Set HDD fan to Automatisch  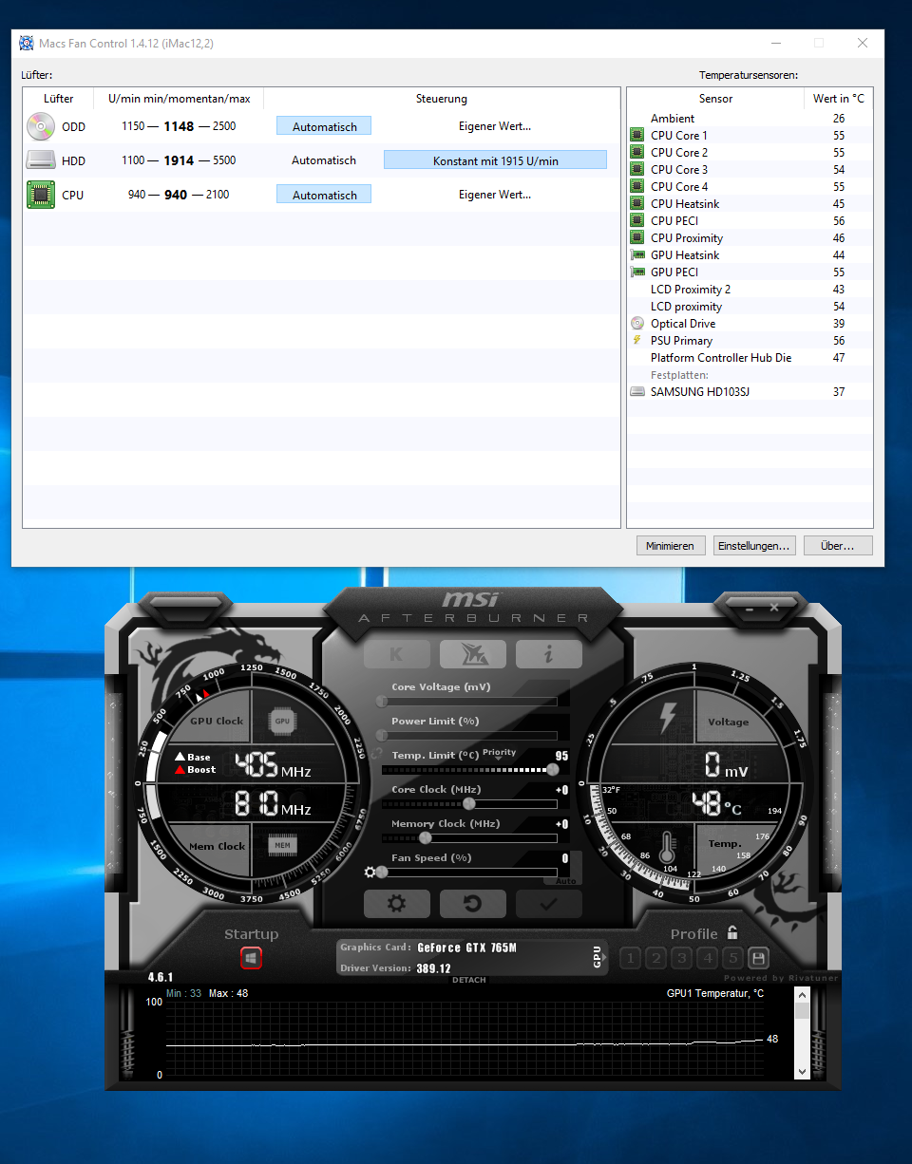click(x=324, y=160)
